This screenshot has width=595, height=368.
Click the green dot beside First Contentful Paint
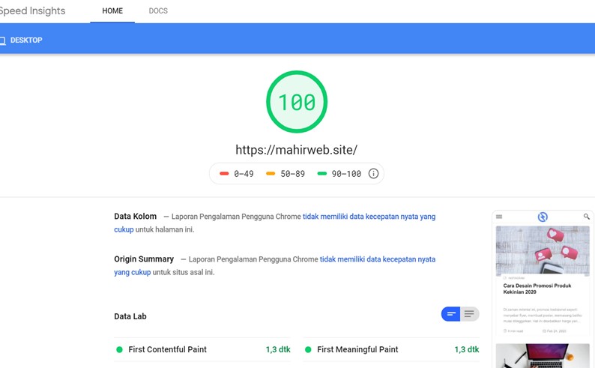(x=119, y=350)
